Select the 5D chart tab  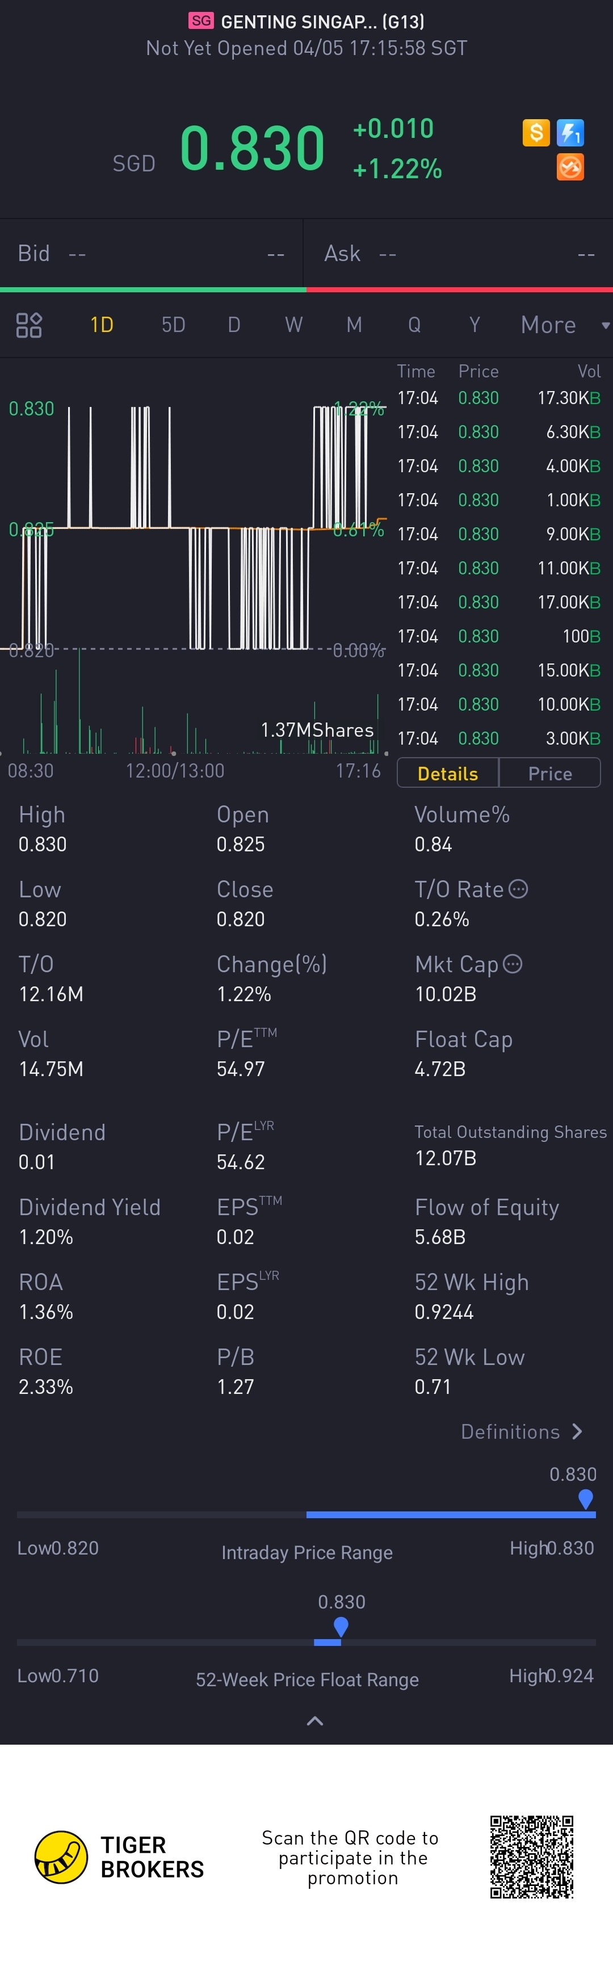174,325
